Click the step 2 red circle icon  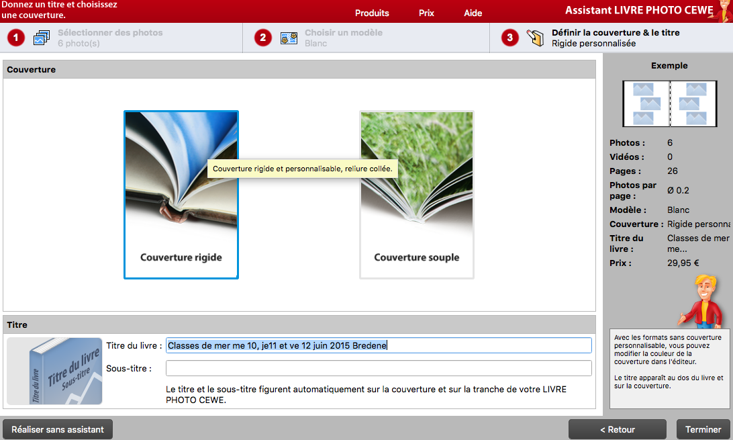262,38
